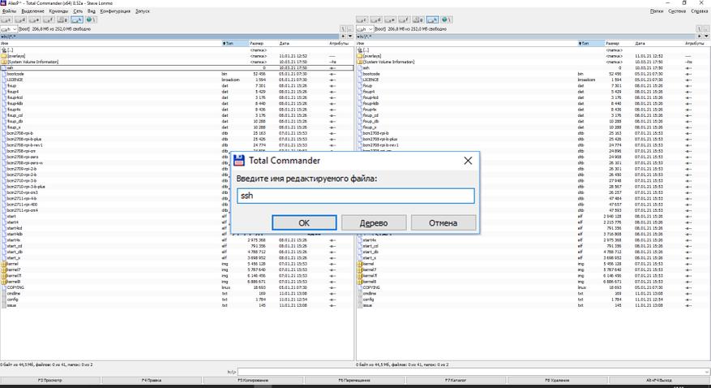711x388 pixels.
Task: Switch right panel to drive e
Action: pyautogui.click(x=391, y=20)
